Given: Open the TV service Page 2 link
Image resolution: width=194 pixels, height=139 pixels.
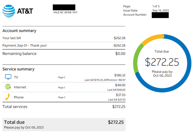Looking at the screenshot, I should pyautogui.click(x=61, y=77).
